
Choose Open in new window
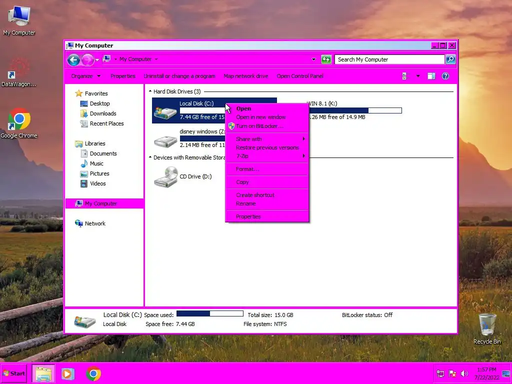261,117
